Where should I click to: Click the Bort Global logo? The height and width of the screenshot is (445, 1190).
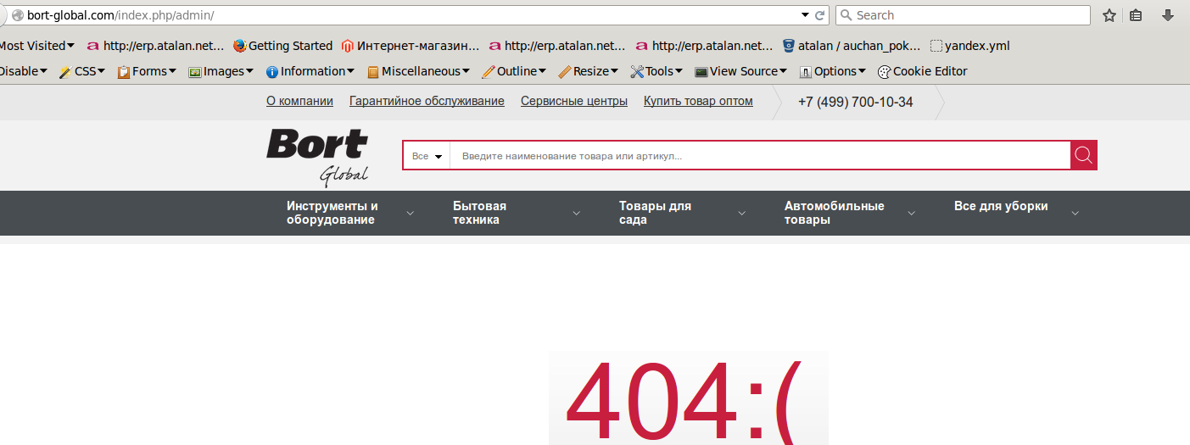(318, 157)
